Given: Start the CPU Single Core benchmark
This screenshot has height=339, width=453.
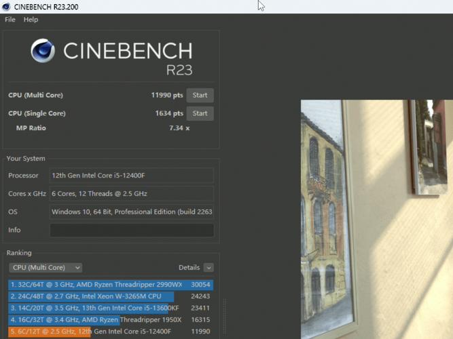Looking at the screenshot, I should 200,113.
